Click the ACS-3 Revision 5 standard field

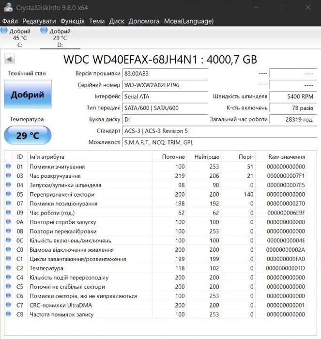(x=220, y=131)
